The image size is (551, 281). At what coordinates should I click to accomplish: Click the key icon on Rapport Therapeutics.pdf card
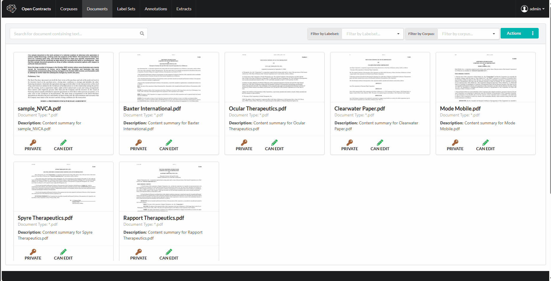(139, 252)
